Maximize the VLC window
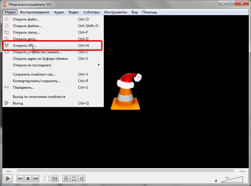251x186 pixels. click(231, 3)
